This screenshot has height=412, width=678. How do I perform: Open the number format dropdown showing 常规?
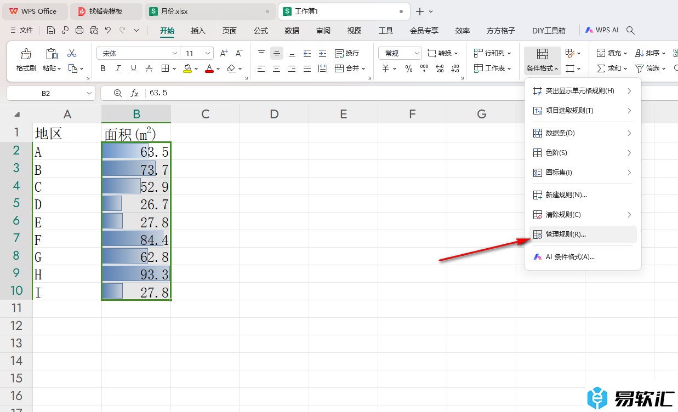(x=417, y=53)
